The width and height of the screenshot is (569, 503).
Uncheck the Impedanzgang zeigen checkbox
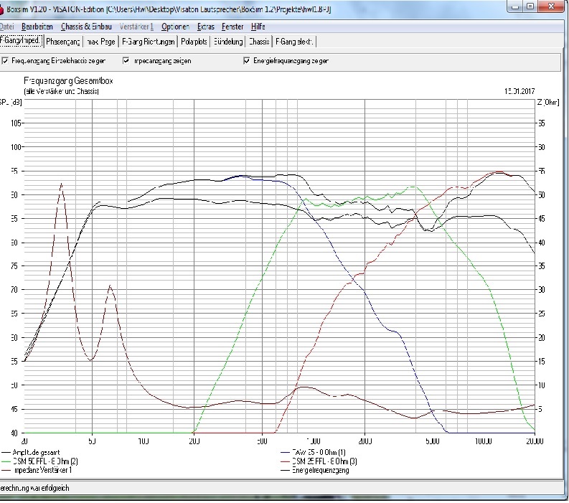coord(126,61)
